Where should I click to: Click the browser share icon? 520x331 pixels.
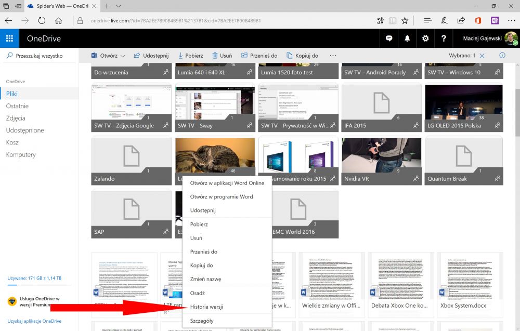pyautogui.click(x=461, y=21)
